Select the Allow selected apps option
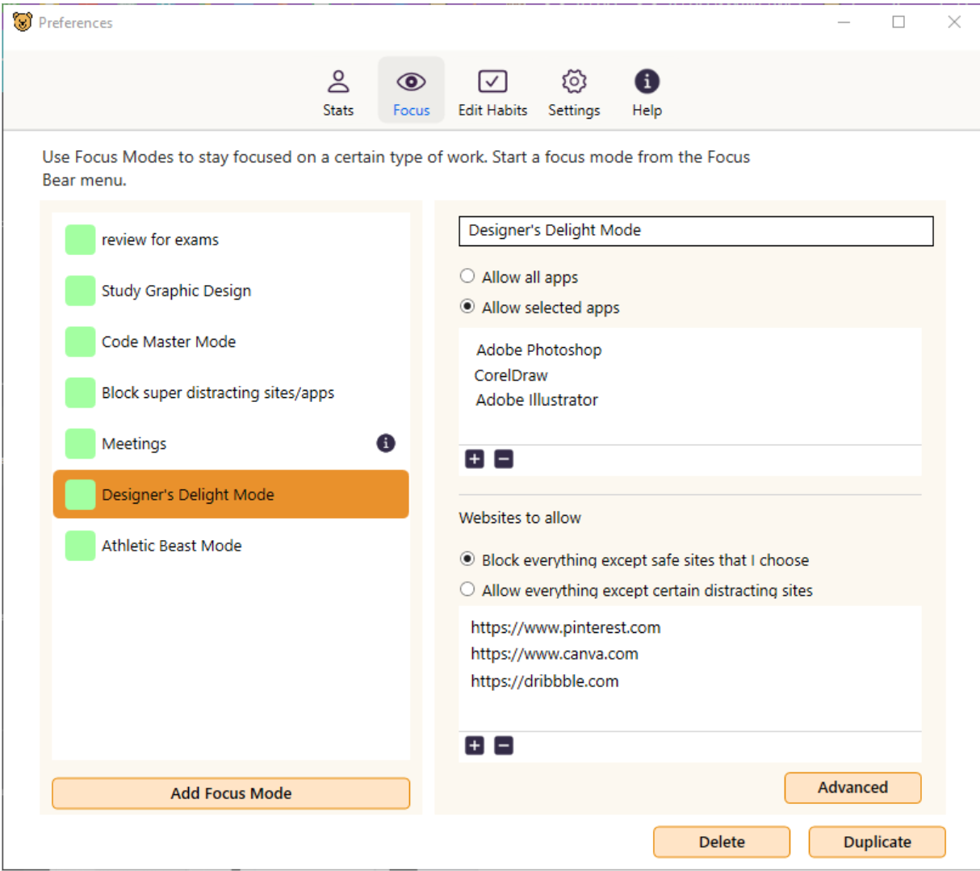Image resolution: width=980 pixels, height=871 pixels. (x=467, y=307)
